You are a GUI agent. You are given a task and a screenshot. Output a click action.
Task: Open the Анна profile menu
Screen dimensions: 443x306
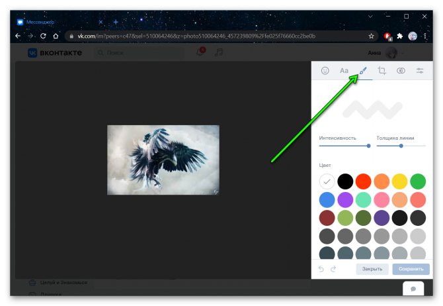pos(386,52)
